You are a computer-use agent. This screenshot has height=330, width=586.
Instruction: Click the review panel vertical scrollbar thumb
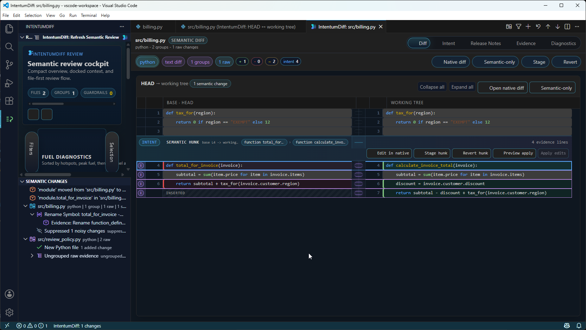128,63
